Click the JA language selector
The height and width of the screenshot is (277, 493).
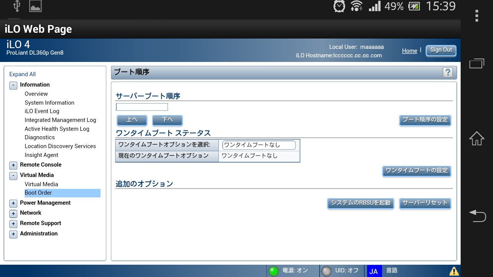coord(374,271)
